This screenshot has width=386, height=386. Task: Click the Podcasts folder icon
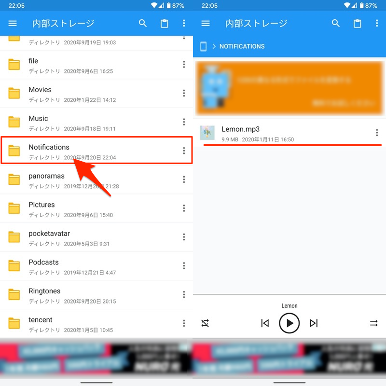click(14, 266)
